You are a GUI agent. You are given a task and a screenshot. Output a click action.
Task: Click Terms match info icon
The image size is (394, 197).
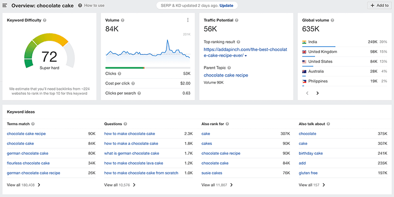[x=33, y=124]
